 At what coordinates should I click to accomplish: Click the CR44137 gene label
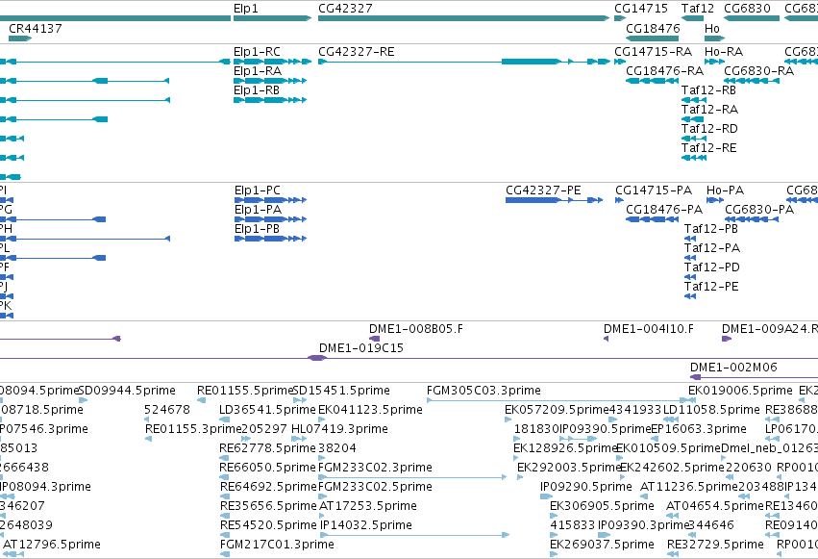point(35,28)
